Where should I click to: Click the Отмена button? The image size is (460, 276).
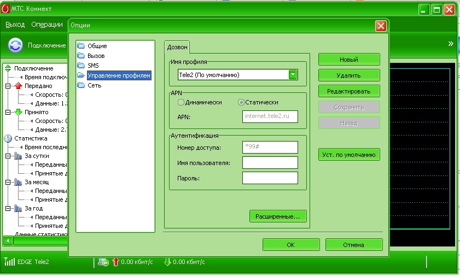coord(354,245)
